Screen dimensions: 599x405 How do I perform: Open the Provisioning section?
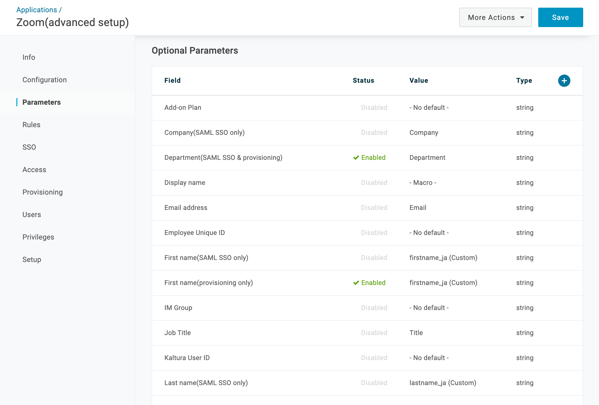(43, 192)
